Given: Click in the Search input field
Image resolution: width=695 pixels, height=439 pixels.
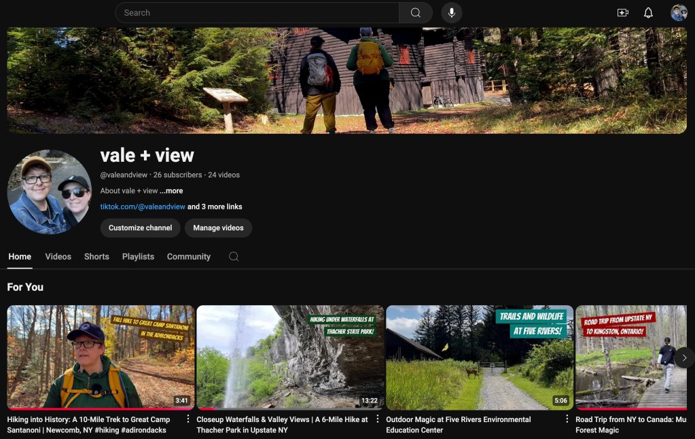Looking at the screenshot, I should 258,13.
